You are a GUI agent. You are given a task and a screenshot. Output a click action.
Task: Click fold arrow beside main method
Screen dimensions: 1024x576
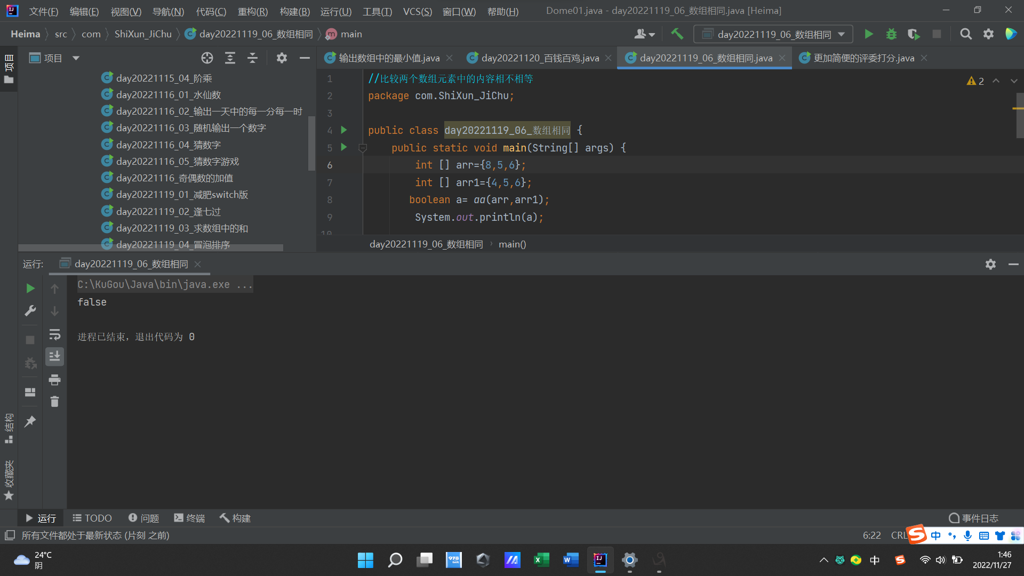(363, 148)
